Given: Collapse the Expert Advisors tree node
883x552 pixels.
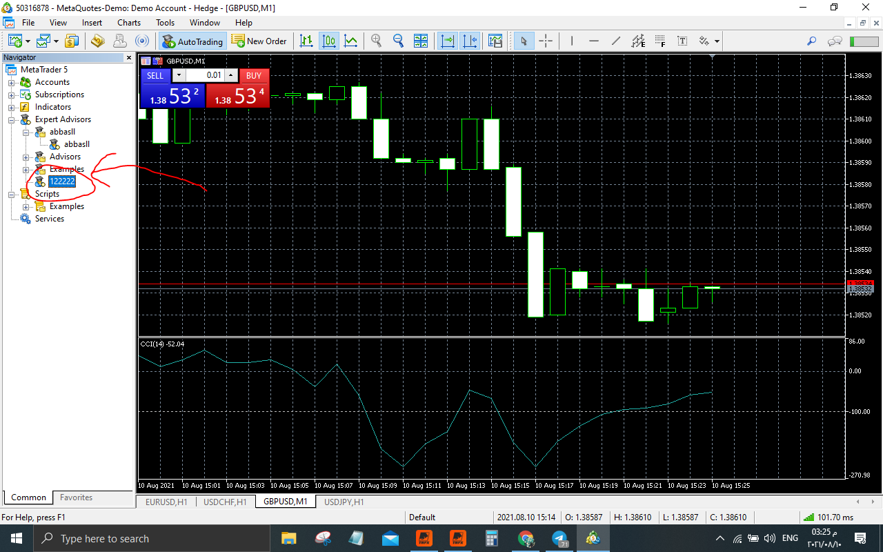Looking at the screenshot, I should [x=11, y=119].
